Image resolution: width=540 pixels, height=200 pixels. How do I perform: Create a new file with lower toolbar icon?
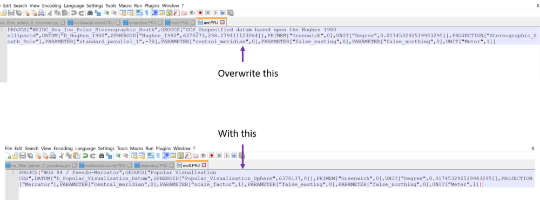(8, 156)
